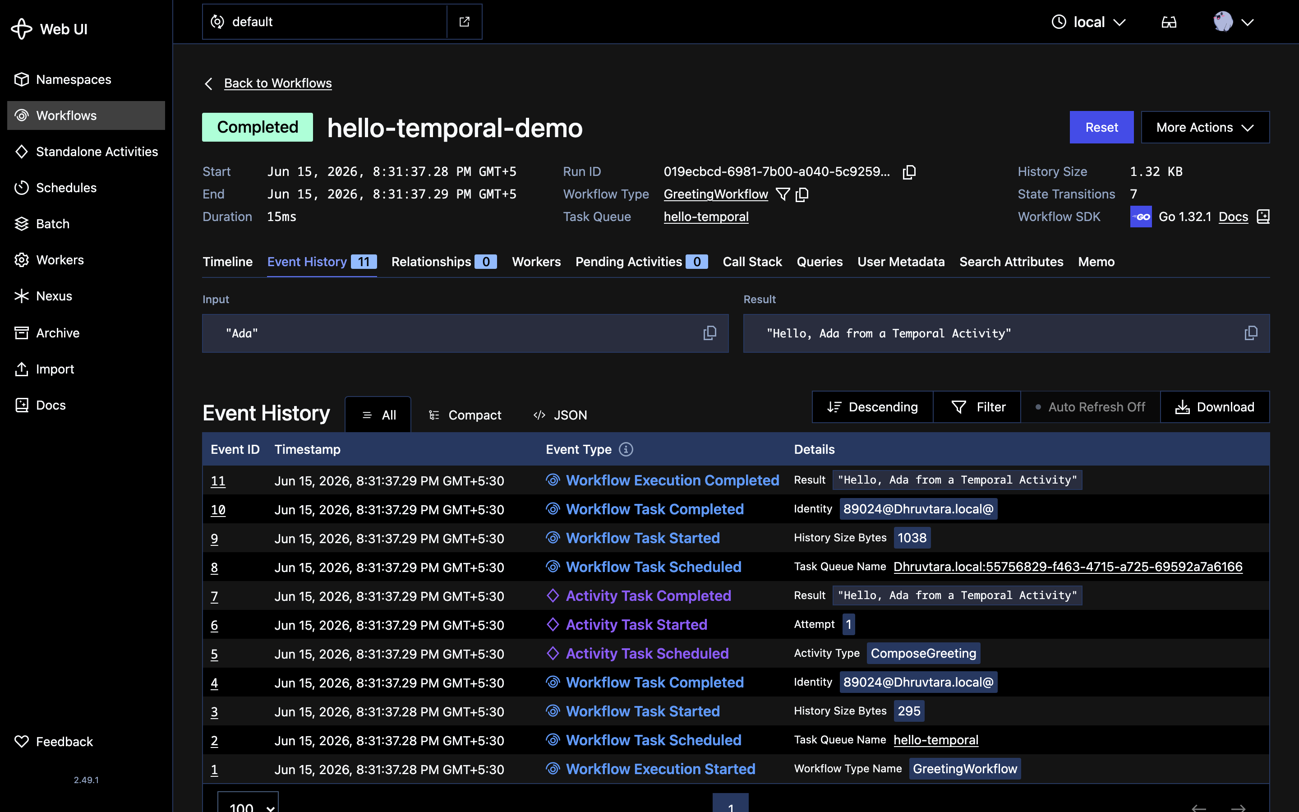Expand event 11 Workflow Execution Completed row
The width and height of the screenshot is (1299, 812).
[x=735, y=480]
